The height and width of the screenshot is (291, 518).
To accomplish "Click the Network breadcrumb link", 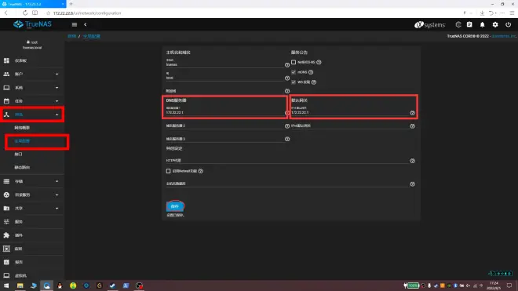I will (71, 36).
